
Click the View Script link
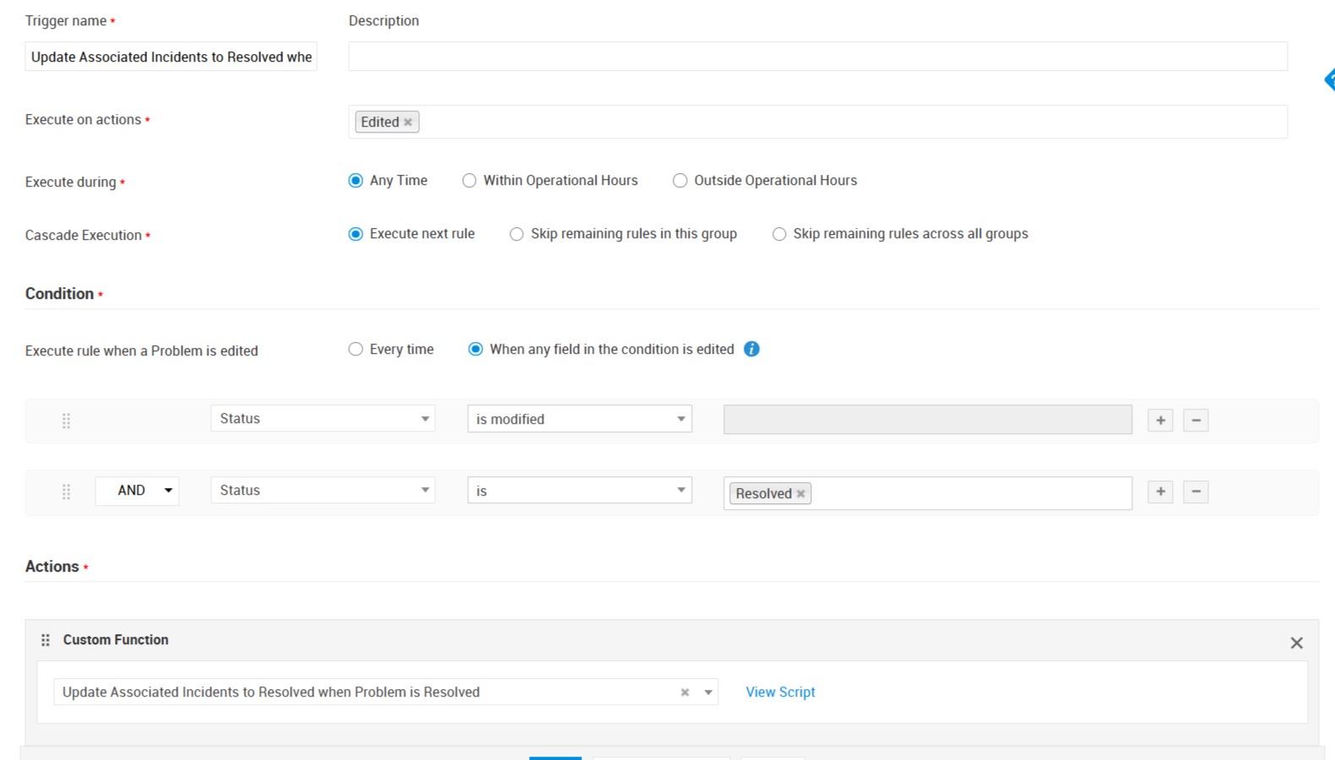[780, 692]
